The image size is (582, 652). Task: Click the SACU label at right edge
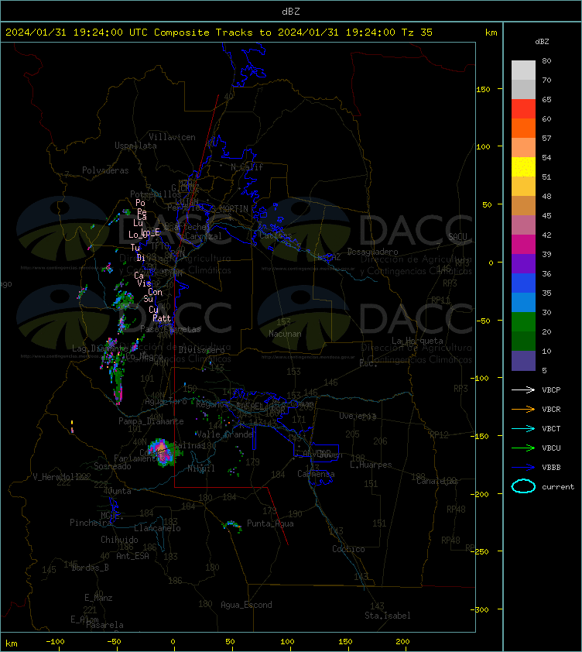pyautogui.click(x=457, y=237)
